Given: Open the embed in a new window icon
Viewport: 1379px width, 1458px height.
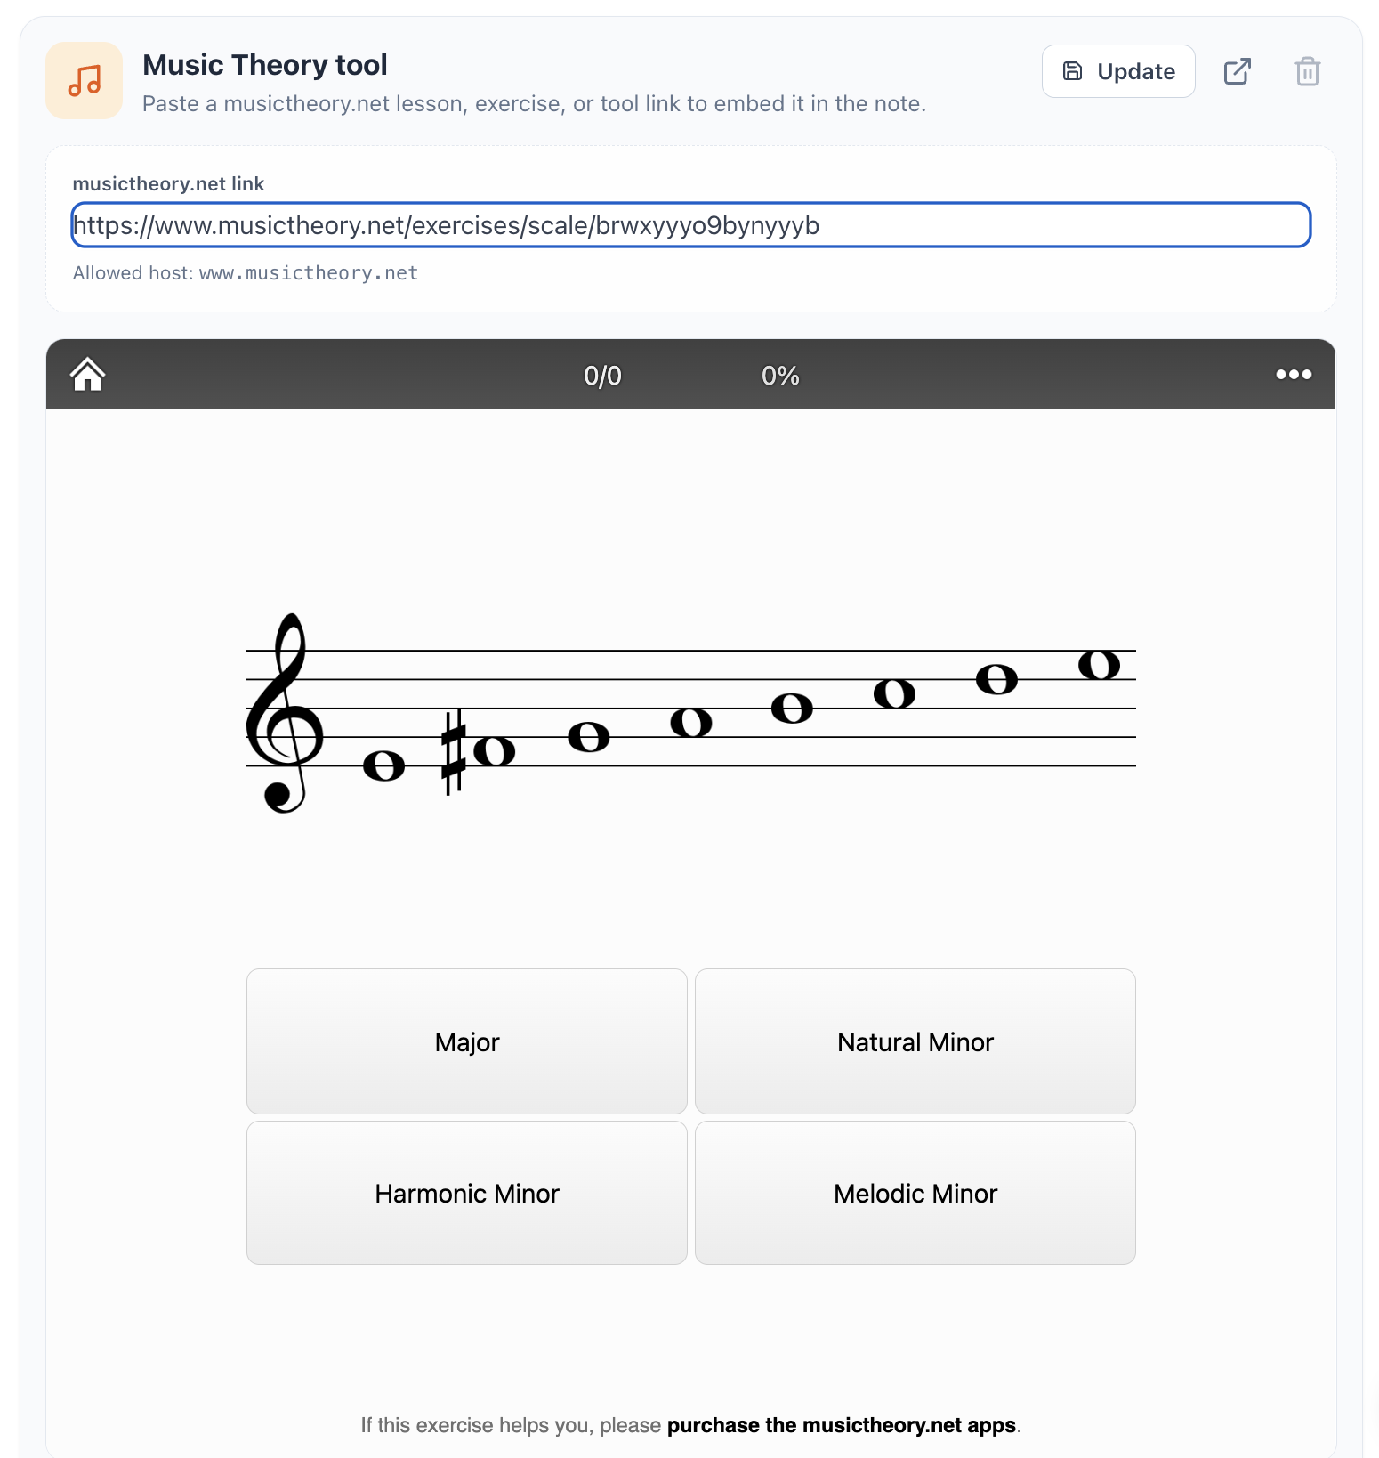Looking at the screenshot, I should [1238, 71].
